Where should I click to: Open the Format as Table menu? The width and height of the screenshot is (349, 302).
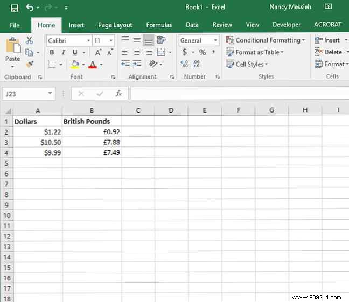[255, 52]
